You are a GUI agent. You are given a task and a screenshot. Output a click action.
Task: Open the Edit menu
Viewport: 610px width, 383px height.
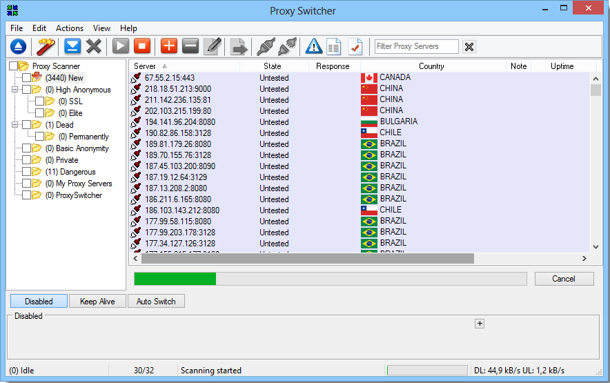[x=39, y=28]
